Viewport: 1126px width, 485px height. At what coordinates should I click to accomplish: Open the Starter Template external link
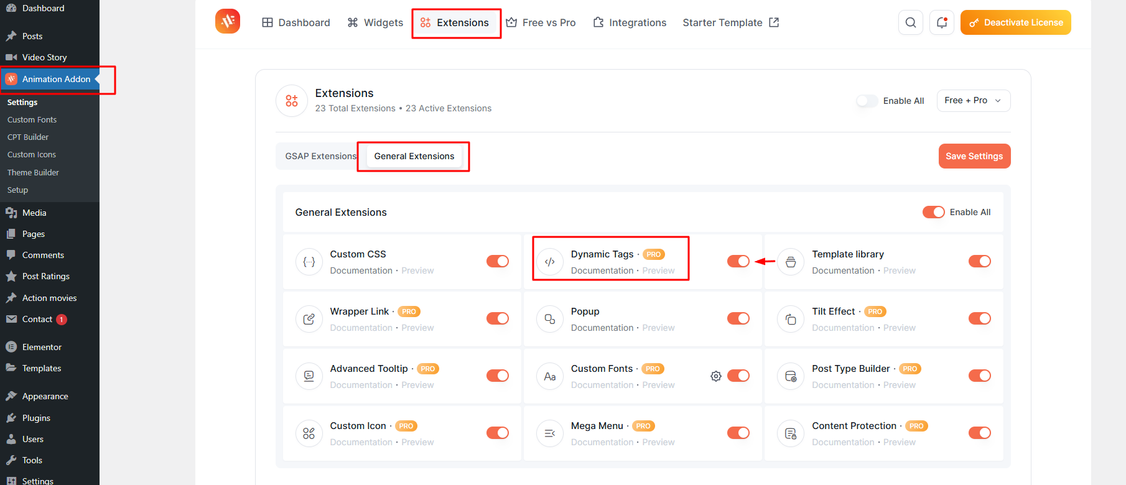(x=731, y=22)
